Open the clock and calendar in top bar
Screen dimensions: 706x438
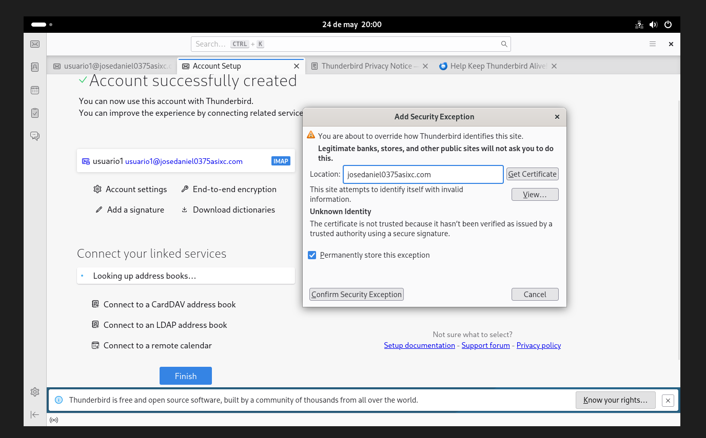point(352,25)
